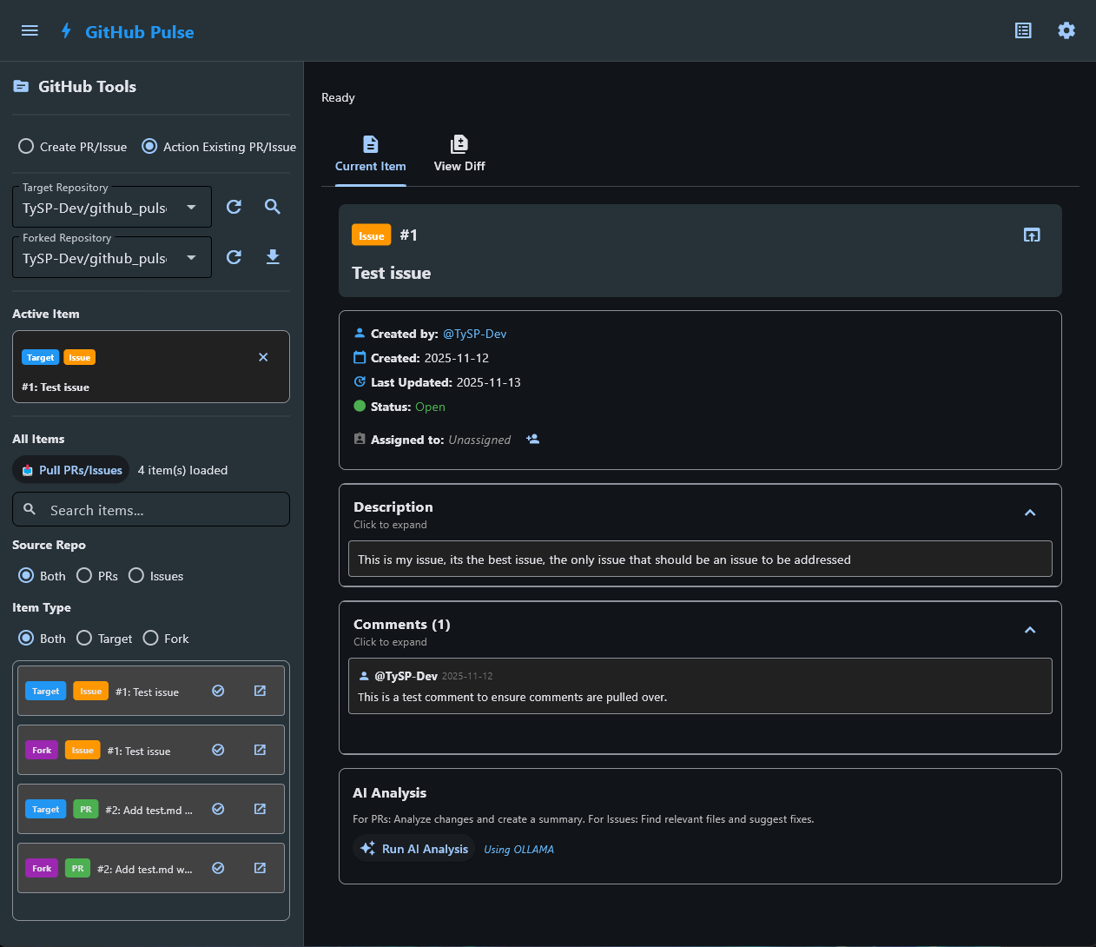This screenshot has width=1096, height=947.
Task: Collapse the Description section chevron
Action: [1030, 513]
